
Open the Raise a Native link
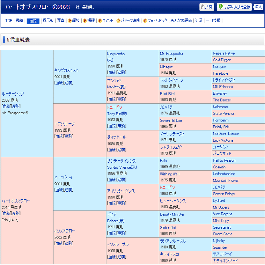224,53
